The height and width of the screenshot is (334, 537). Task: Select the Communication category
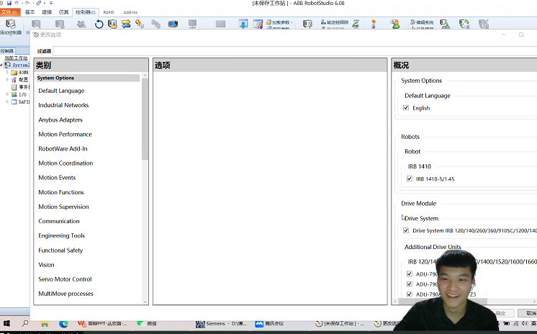pyautogui.click(x=59, y=221)
